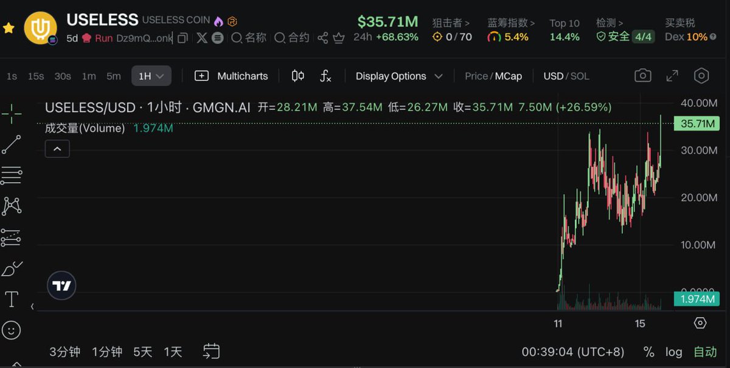
Task: Select the crosshair cursor tool
Action: [x=11, y=114]
